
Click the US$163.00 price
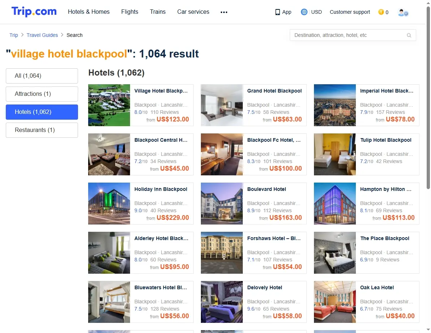point(286,218)
